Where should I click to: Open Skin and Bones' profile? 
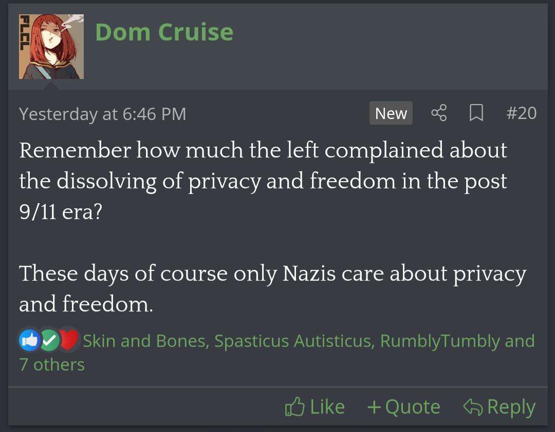pos(145,341)
